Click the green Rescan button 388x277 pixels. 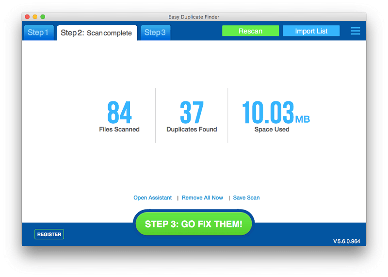[x=250, y=31]
